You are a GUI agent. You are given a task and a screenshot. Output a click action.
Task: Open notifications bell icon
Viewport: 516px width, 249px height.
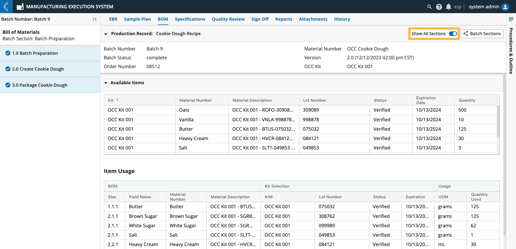448,7
